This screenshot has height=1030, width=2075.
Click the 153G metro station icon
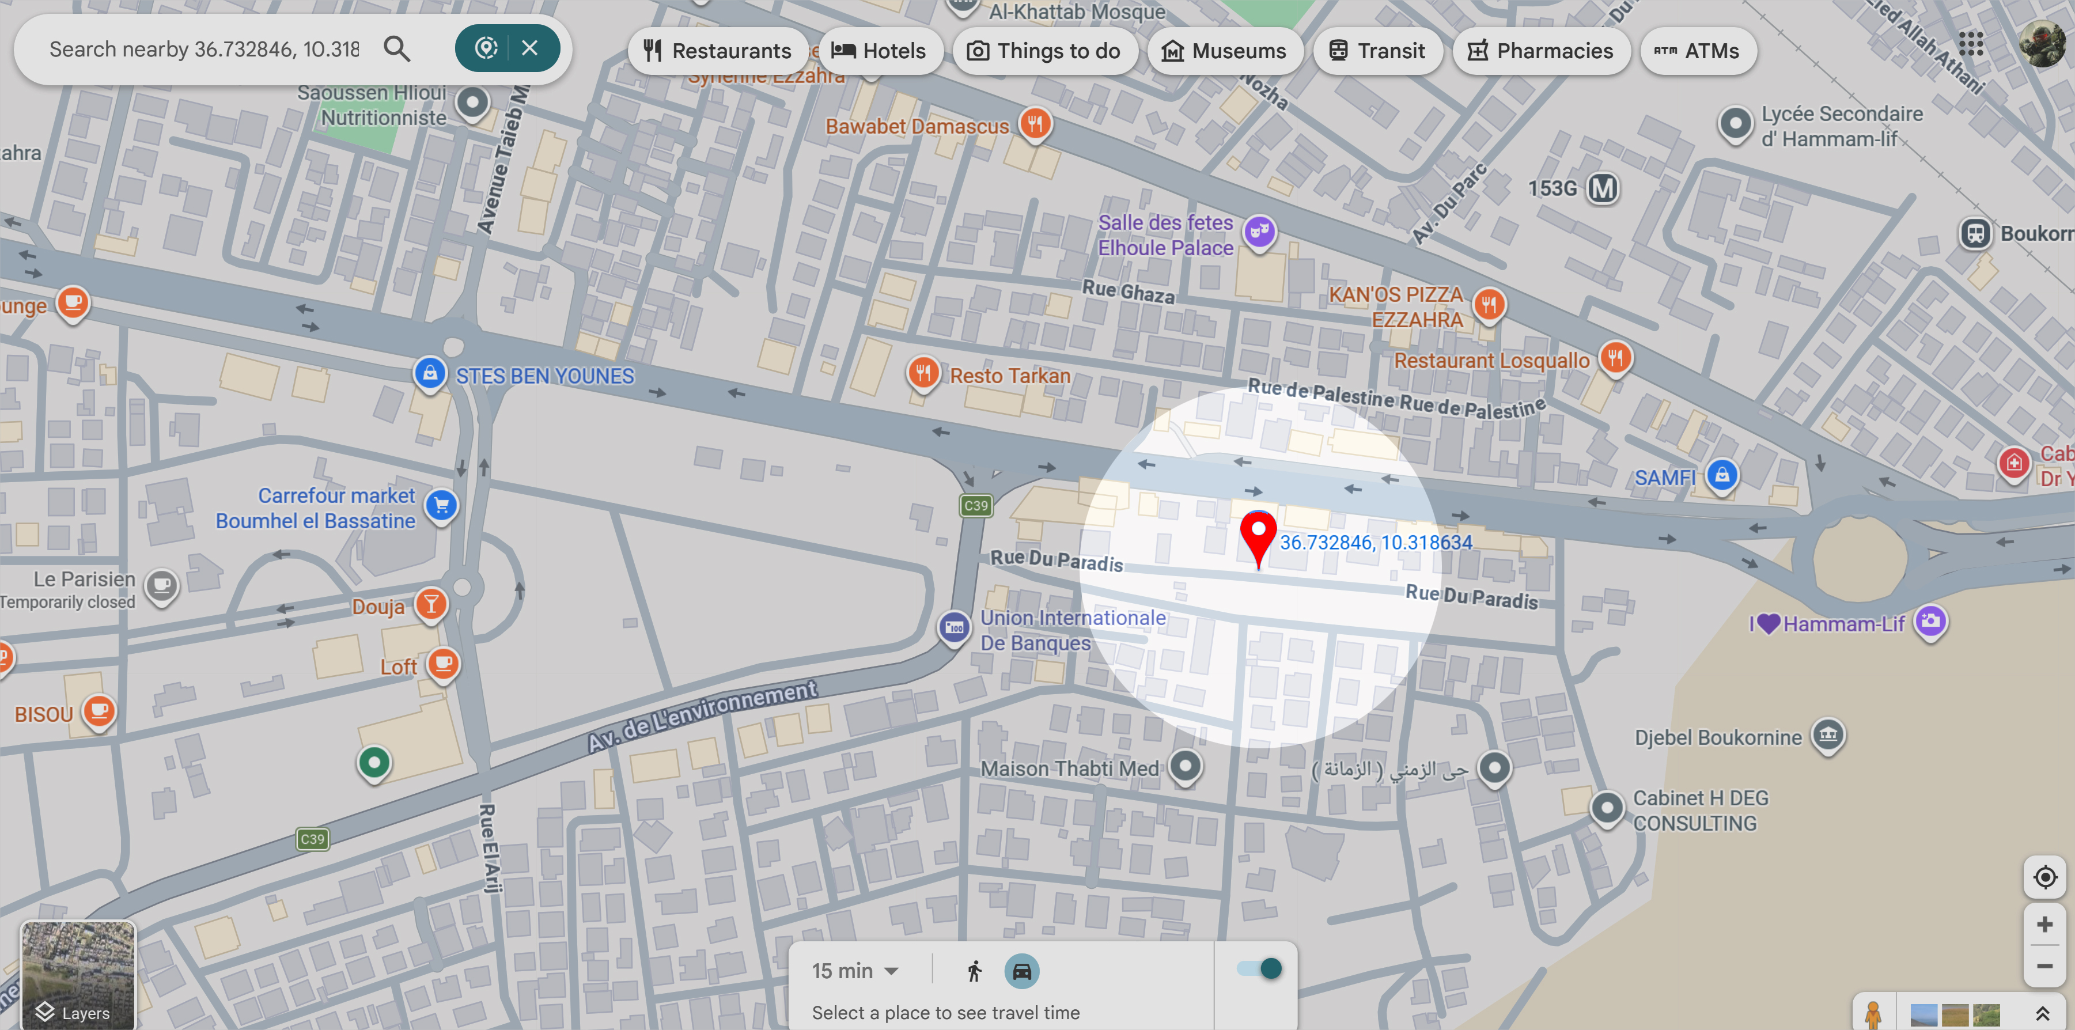(x=1602, y=188)
